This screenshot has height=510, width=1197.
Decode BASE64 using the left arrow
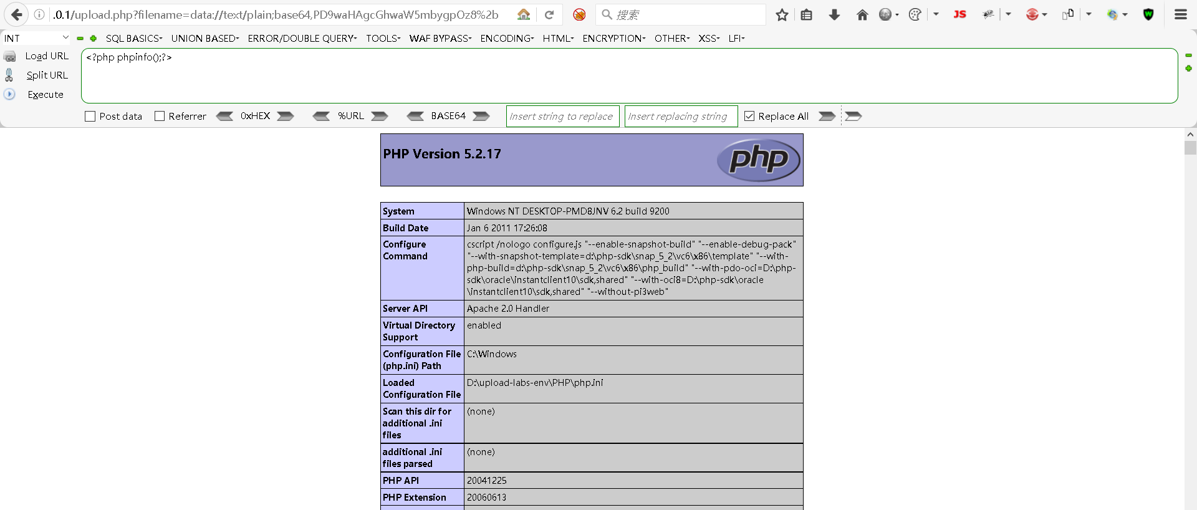(x=415, y=116)
